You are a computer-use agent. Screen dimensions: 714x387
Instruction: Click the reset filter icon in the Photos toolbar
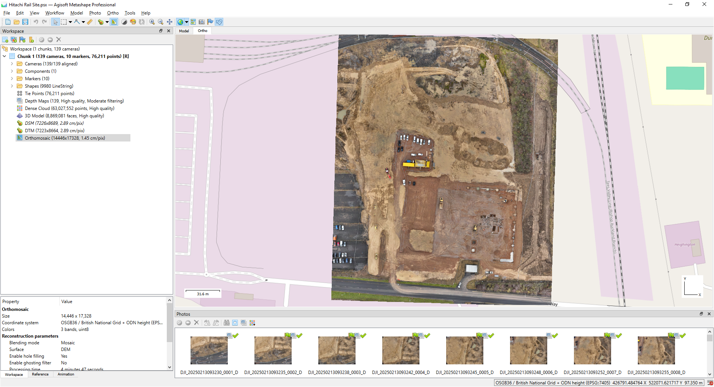(235, 323)
